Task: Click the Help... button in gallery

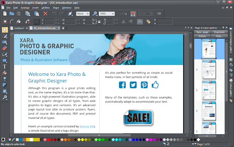Action: (x=219, y=36)
